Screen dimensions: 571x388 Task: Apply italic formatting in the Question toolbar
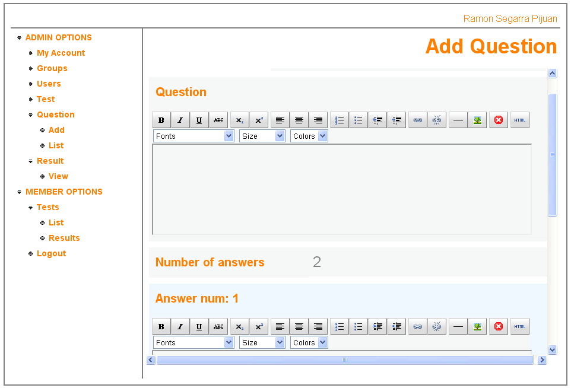180,119
